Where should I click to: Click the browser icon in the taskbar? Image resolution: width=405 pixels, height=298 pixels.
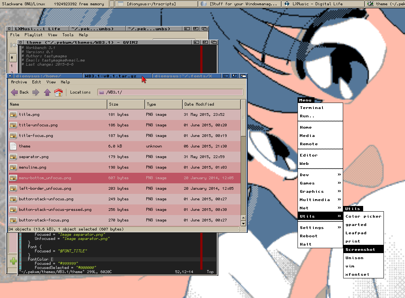(x=204, y=4)
